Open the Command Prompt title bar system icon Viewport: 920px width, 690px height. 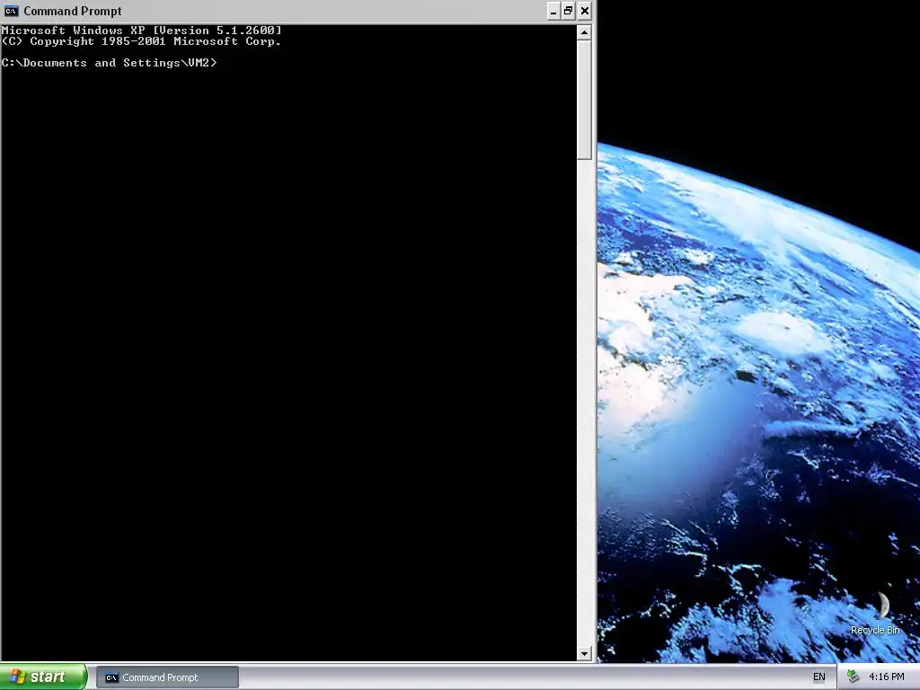click(x=11, y=11)
